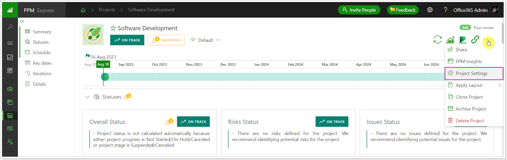Open the resources person-gear icon in rail
The image size is (507, 160).
tap(10, 142)
